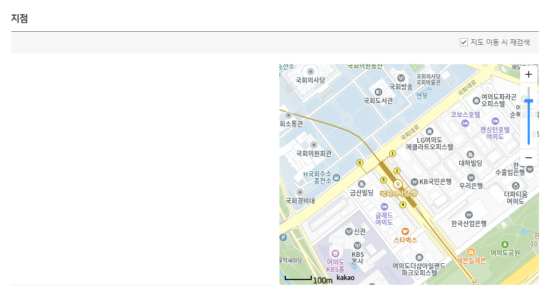The image size is (554, 301).
Task: Open the 글래드 여의도 hotel marker
Action: click(384, 207)
